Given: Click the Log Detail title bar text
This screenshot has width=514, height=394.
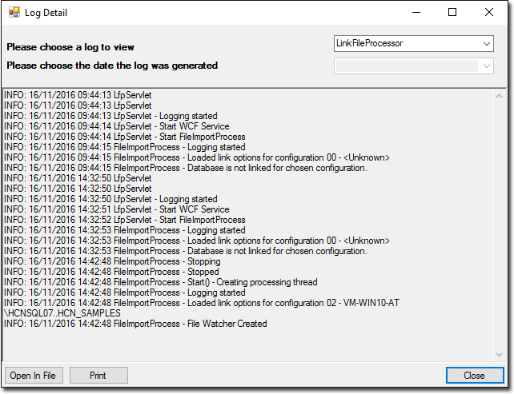Looking at the screenshot, I should (46, 13).
